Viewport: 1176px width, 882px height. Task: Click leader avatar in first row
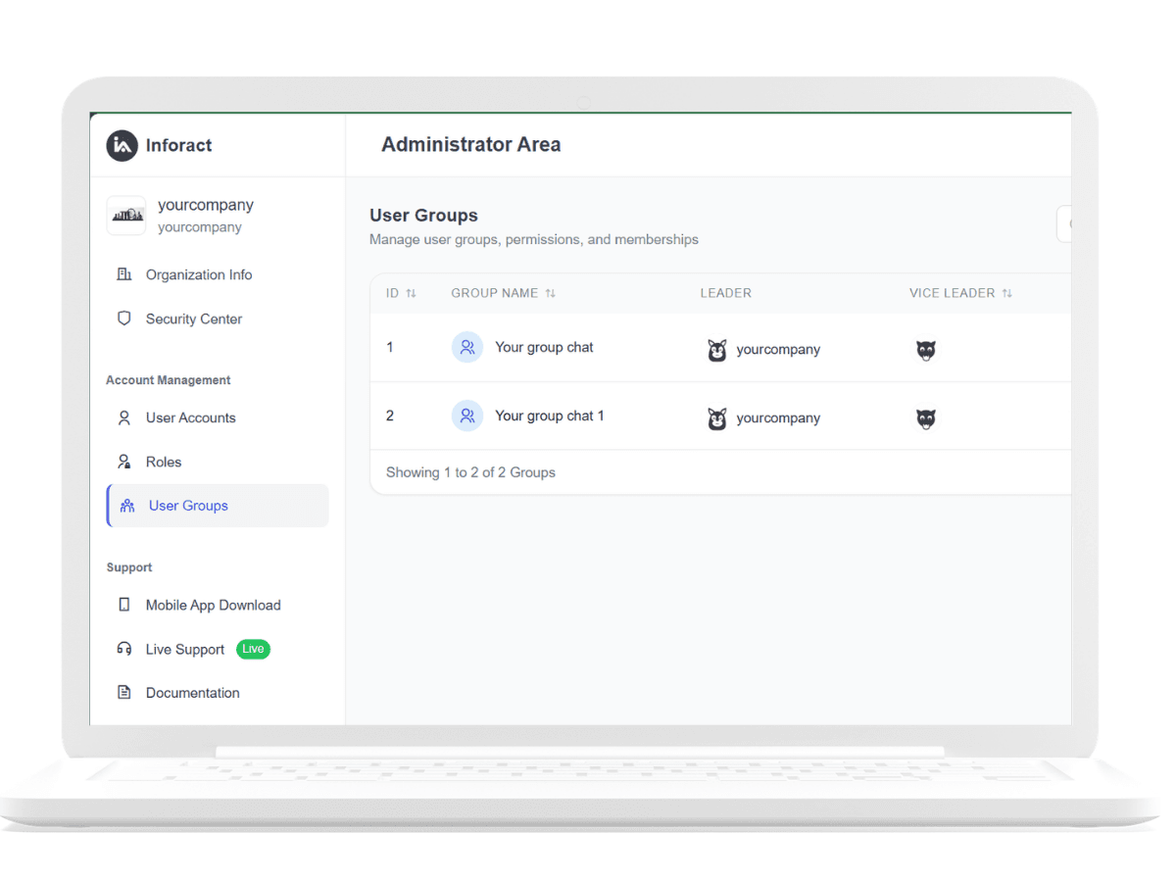point(717,350)
